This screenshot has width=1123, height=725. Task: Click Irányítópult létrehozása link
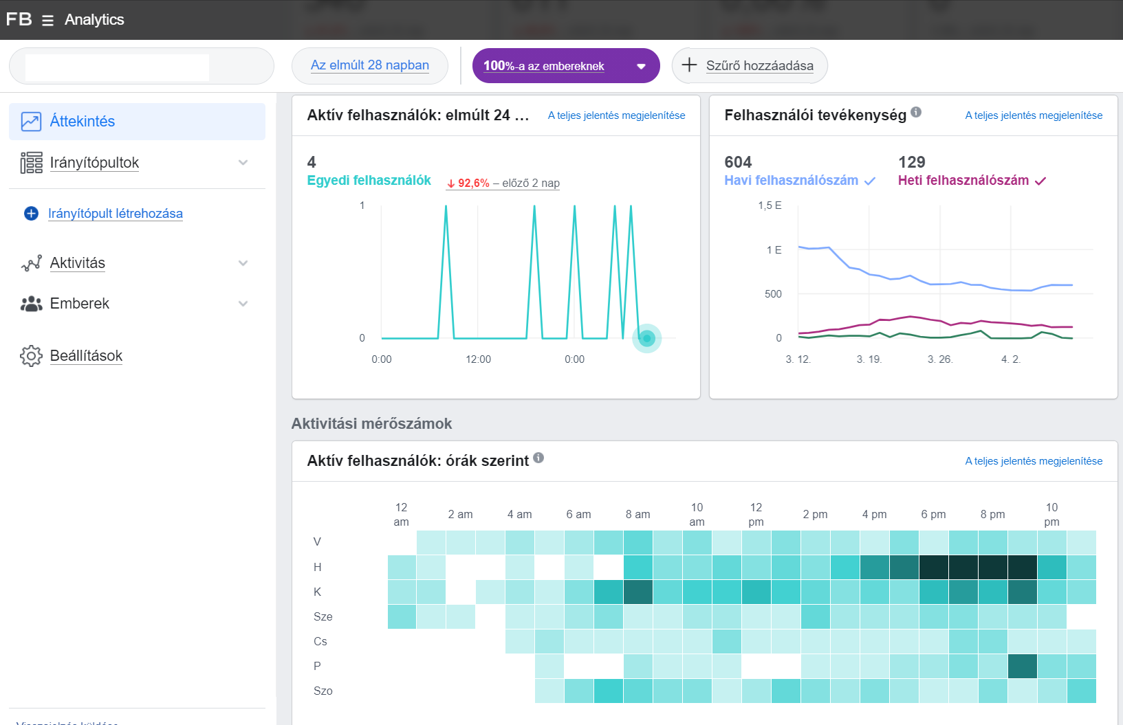pos(116,214)
